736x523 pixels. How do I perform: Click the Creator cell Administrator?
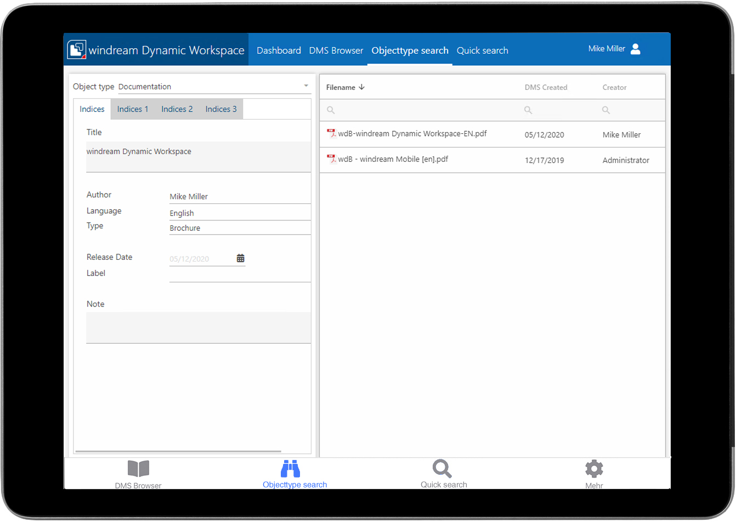click(x=626, y=161)
